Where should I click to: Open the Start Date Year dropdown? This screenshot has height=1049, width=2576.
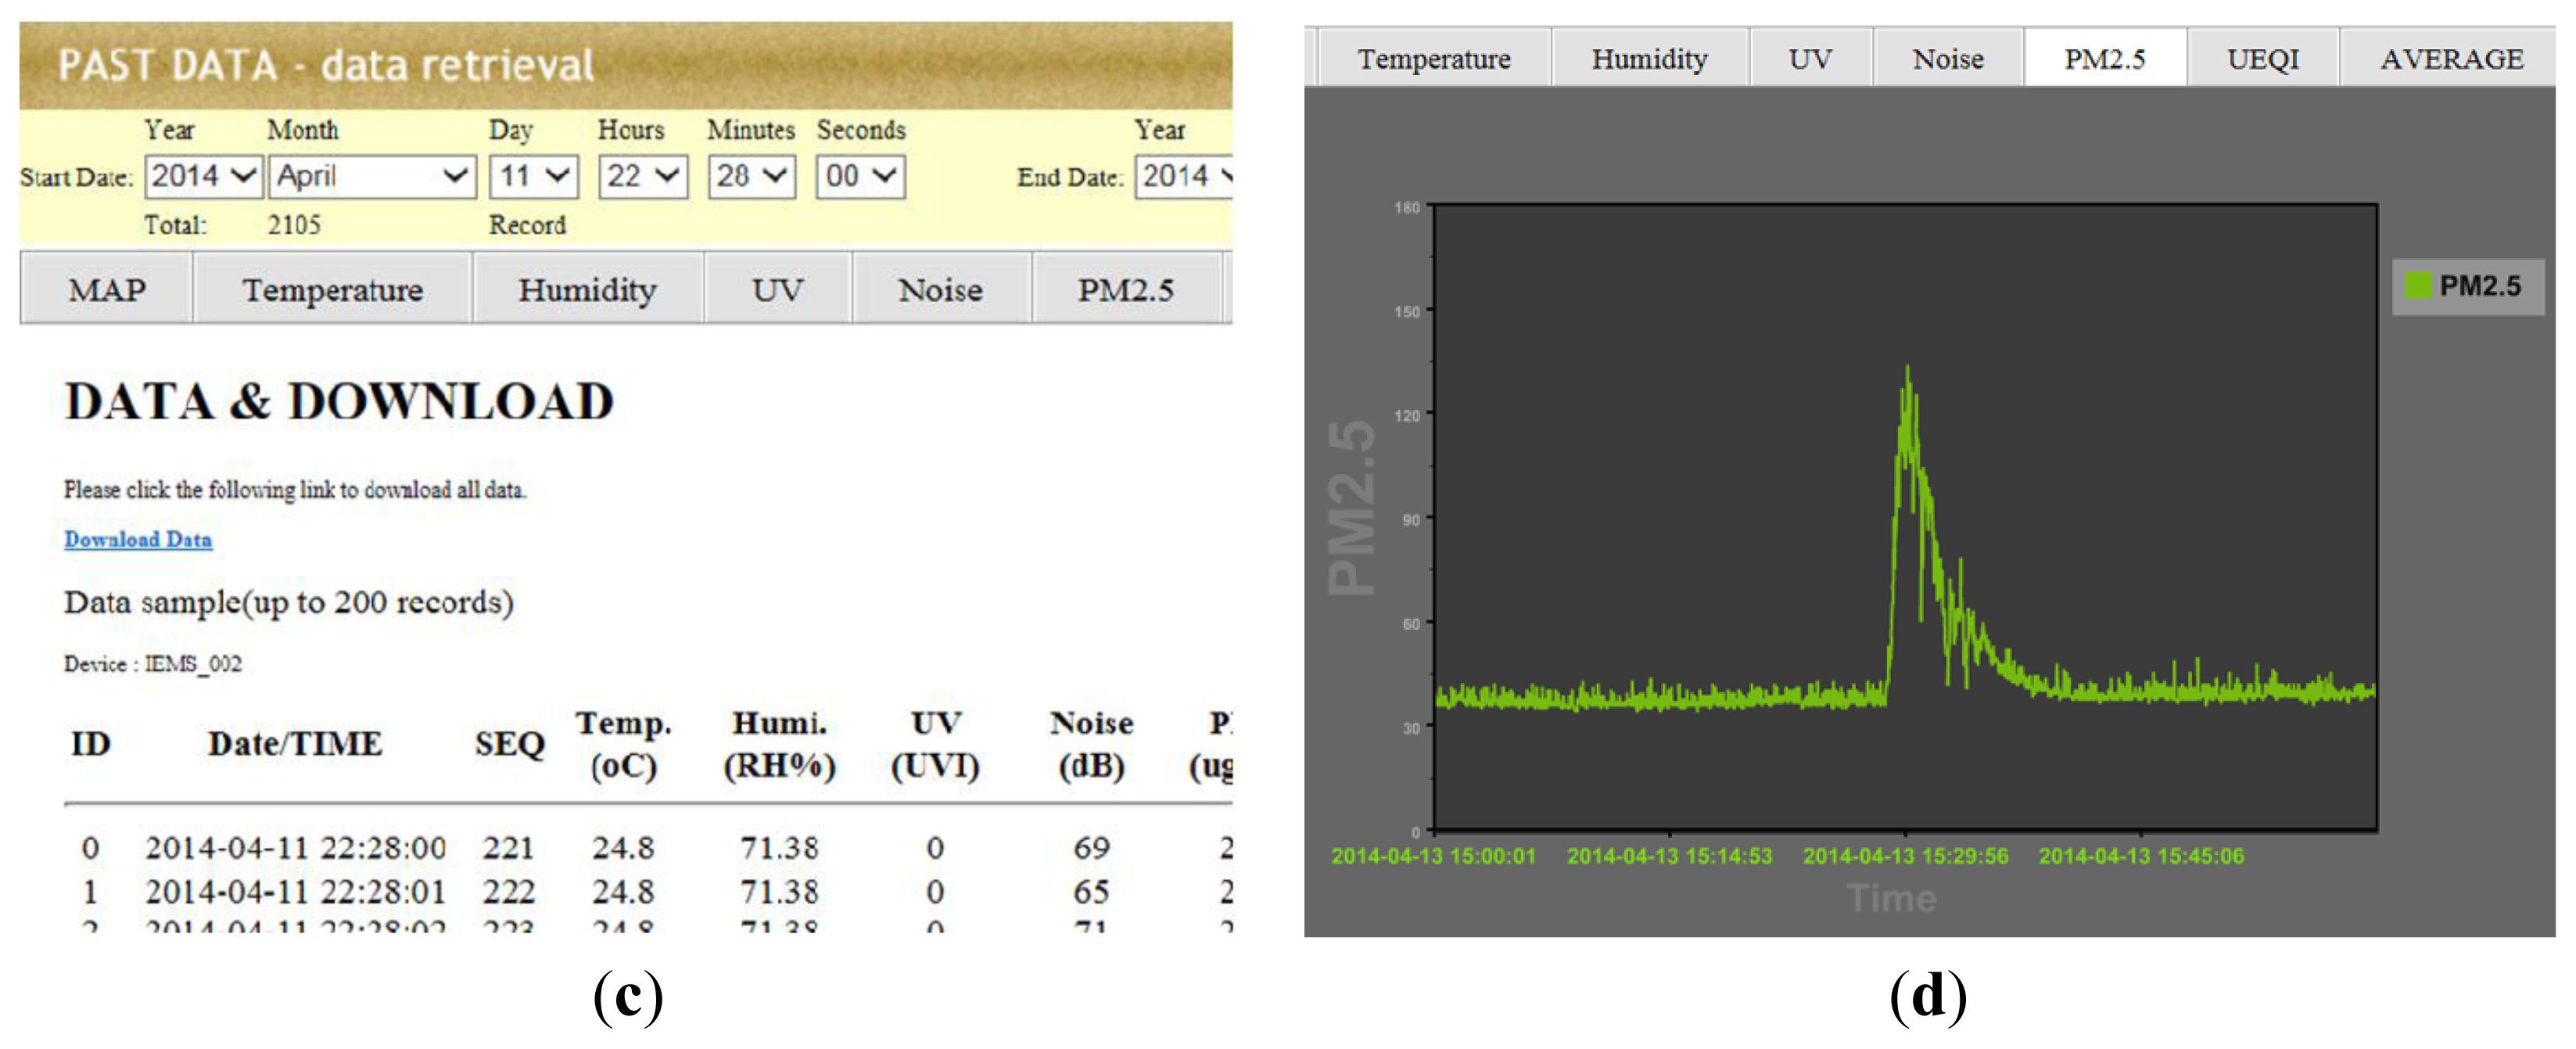tap(203, 177)
